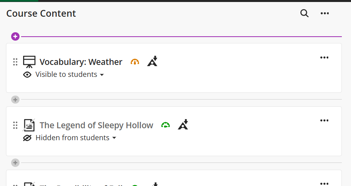Click the Vocabulary: Weather drag handle

coord(15,62)
